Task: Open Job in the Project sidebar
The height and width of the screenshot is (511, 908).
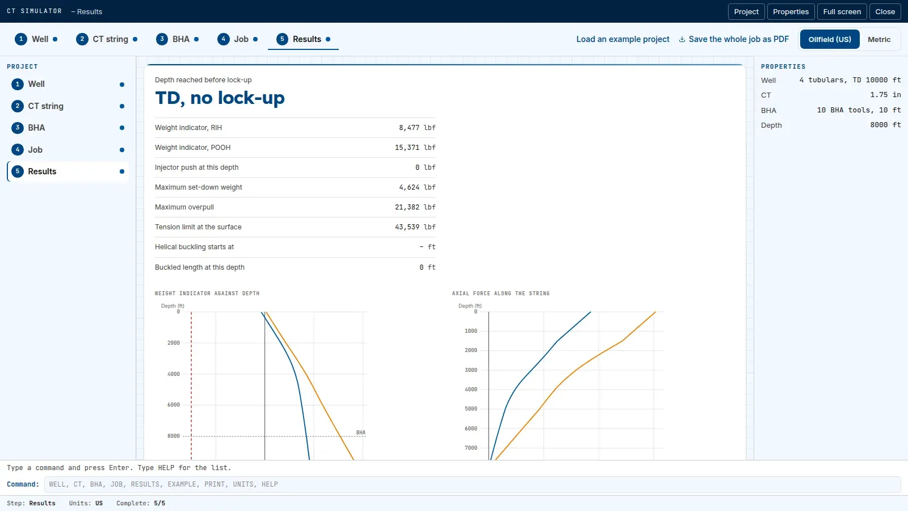Action: click(x=68, y=150)
